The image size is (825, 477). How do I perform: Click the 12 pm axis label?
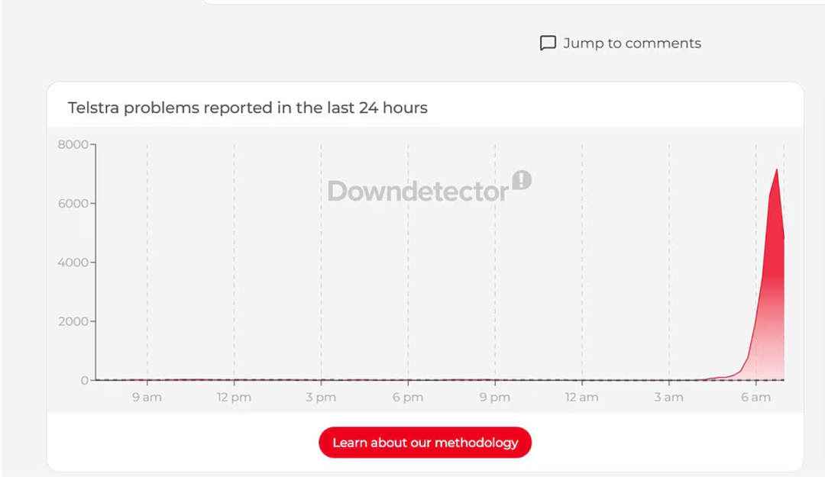coord(235,397)
